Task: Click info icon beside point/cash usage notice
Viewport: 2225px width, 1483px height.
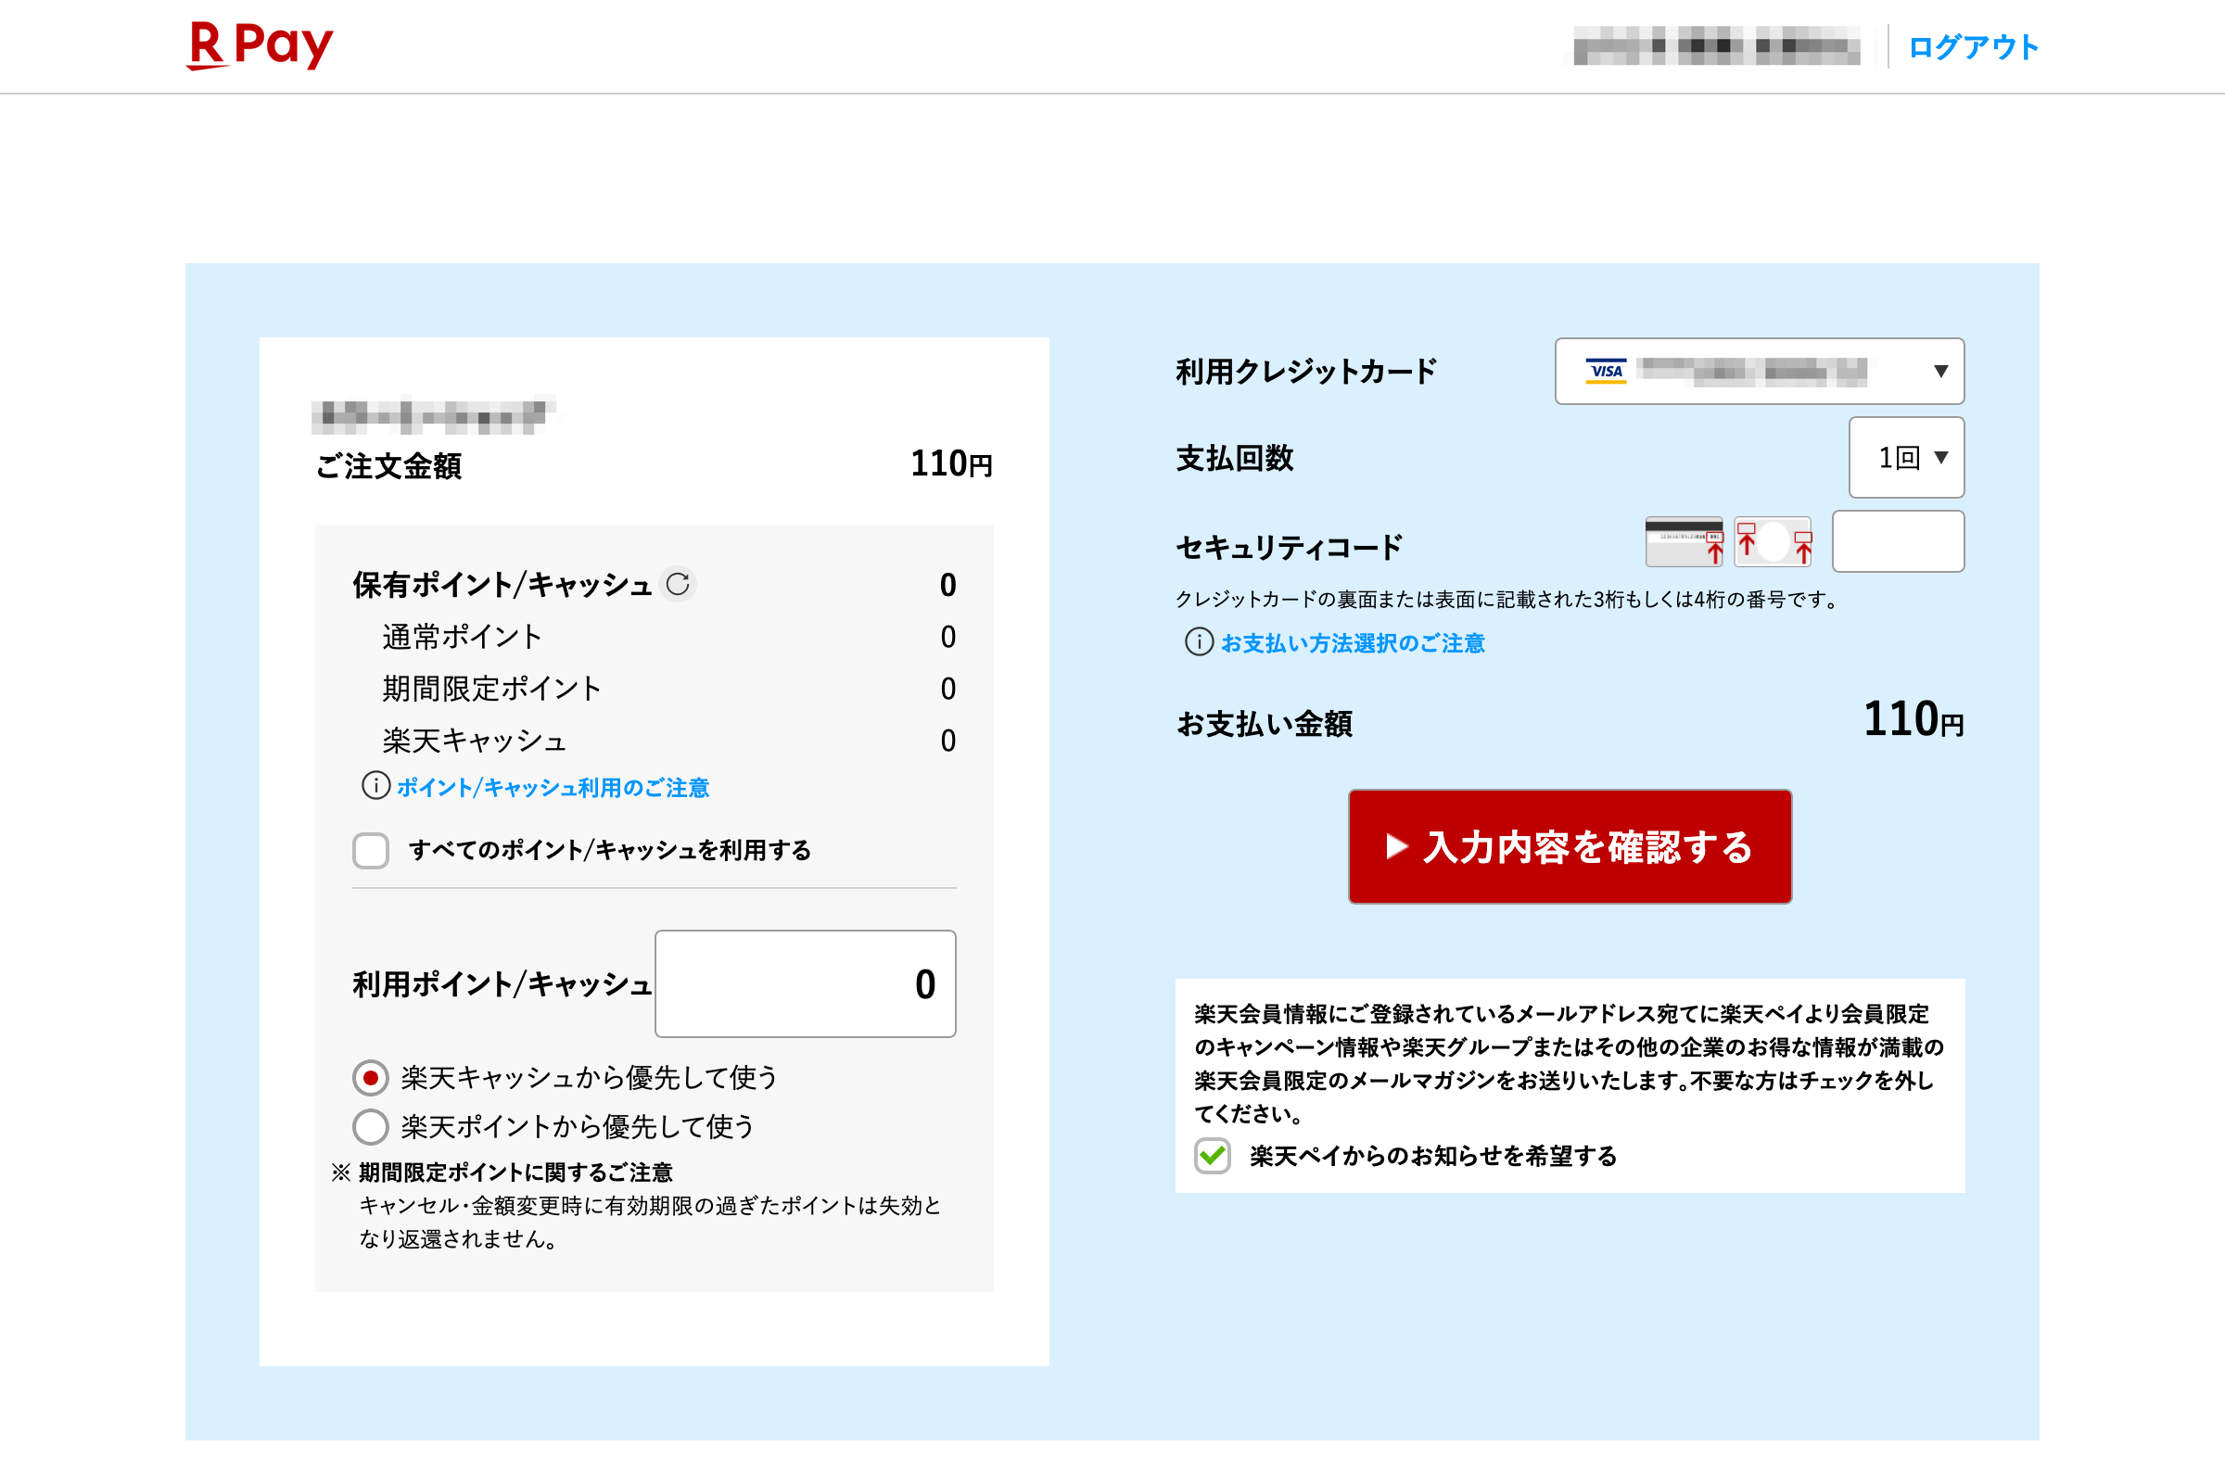Action: pyautogui.click(x=375, y=785)
